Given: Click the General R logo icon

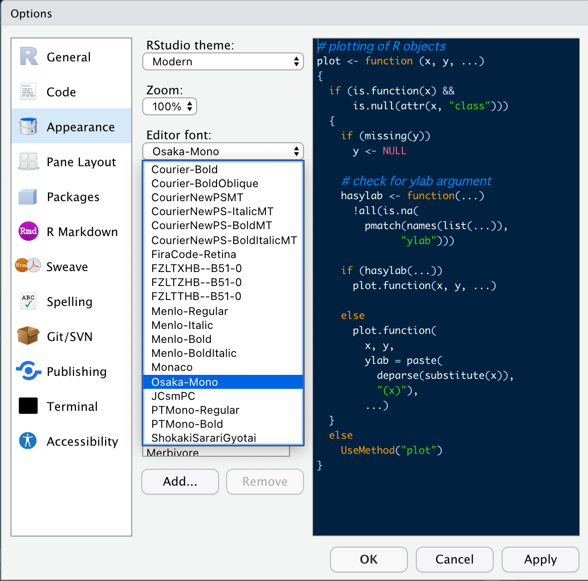Looking at the screenshot, I should pyautogui.click(x=29, y=56).
